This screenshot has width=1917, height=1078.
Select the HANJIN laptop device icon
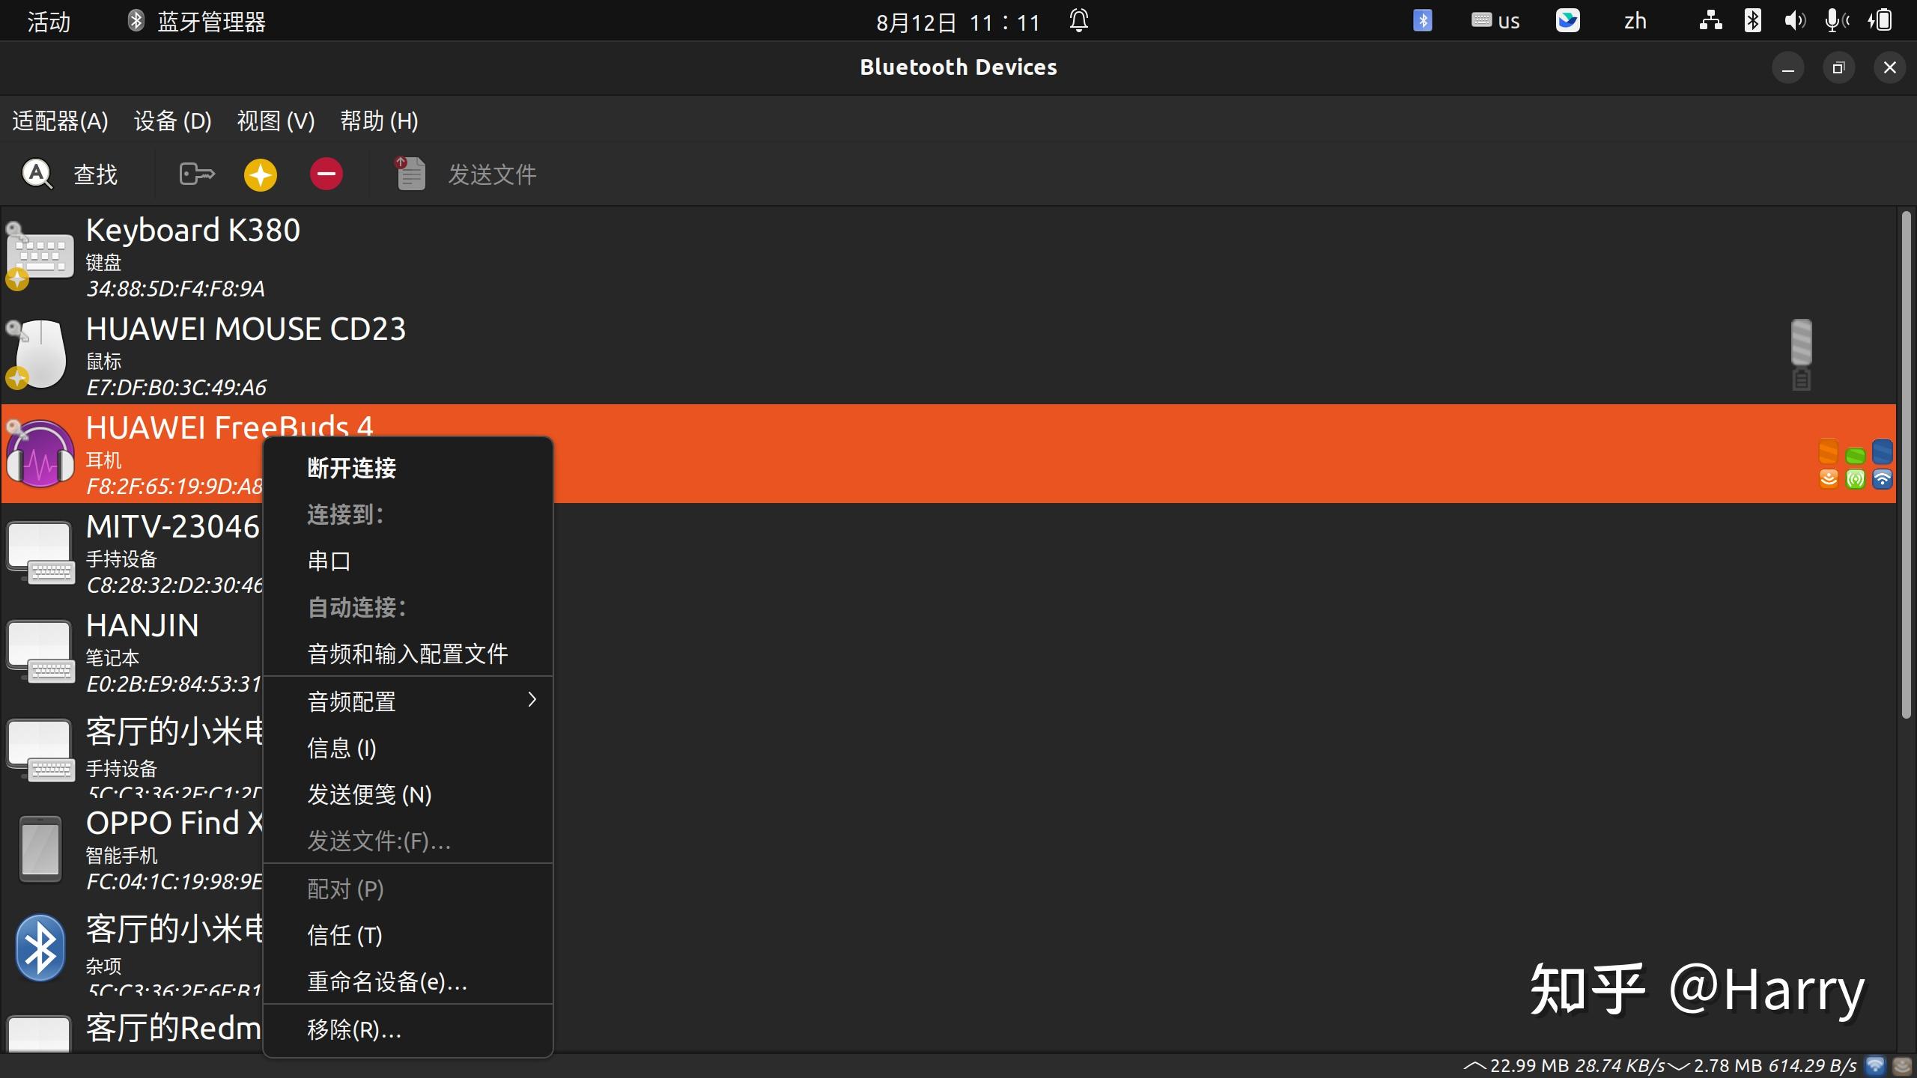[x=41, y=651]
